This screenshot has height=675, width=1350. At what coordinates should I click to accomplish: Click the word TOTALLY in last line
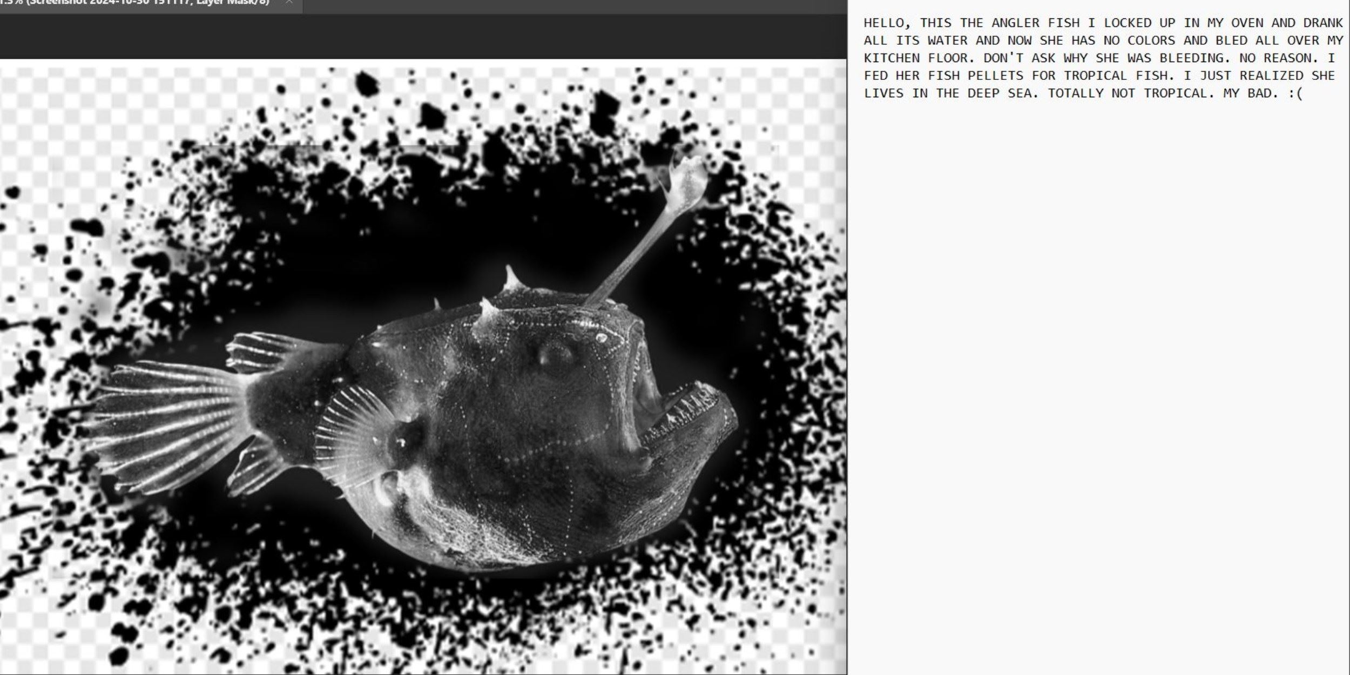1075,93
